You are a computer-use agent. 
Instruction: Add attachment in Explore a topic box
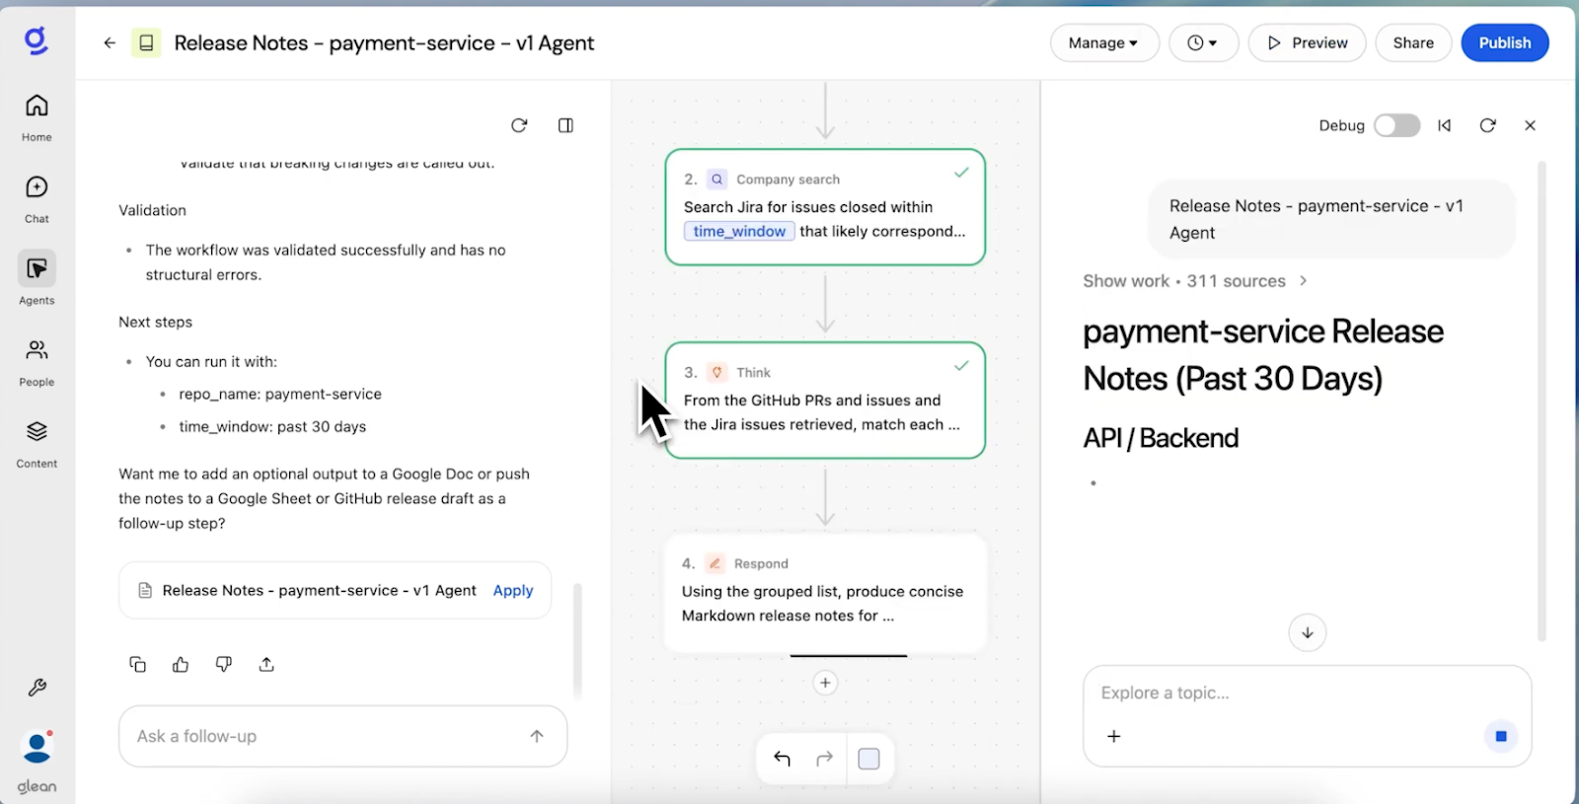point(1114,736)
